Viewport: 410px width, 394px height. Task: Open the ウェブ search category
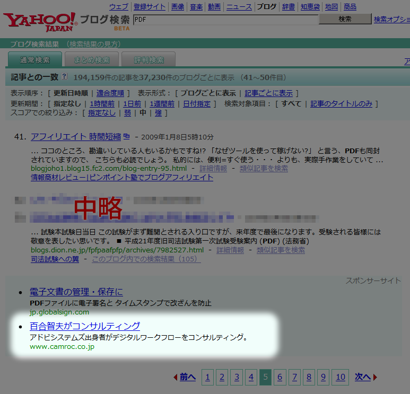119,6
